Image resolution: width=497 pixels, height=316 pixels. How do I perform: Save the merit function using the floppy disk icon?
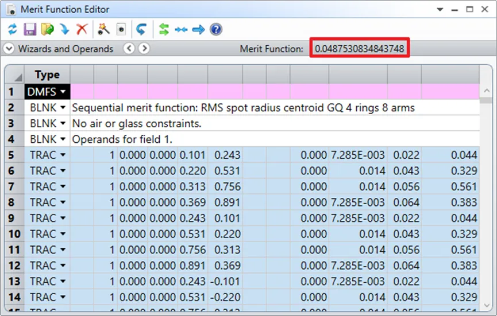pos(29,29)
